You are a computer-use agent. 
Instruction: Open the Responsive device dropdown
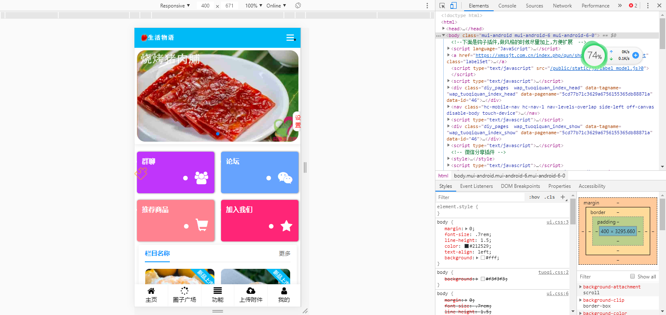coord(175,6)
